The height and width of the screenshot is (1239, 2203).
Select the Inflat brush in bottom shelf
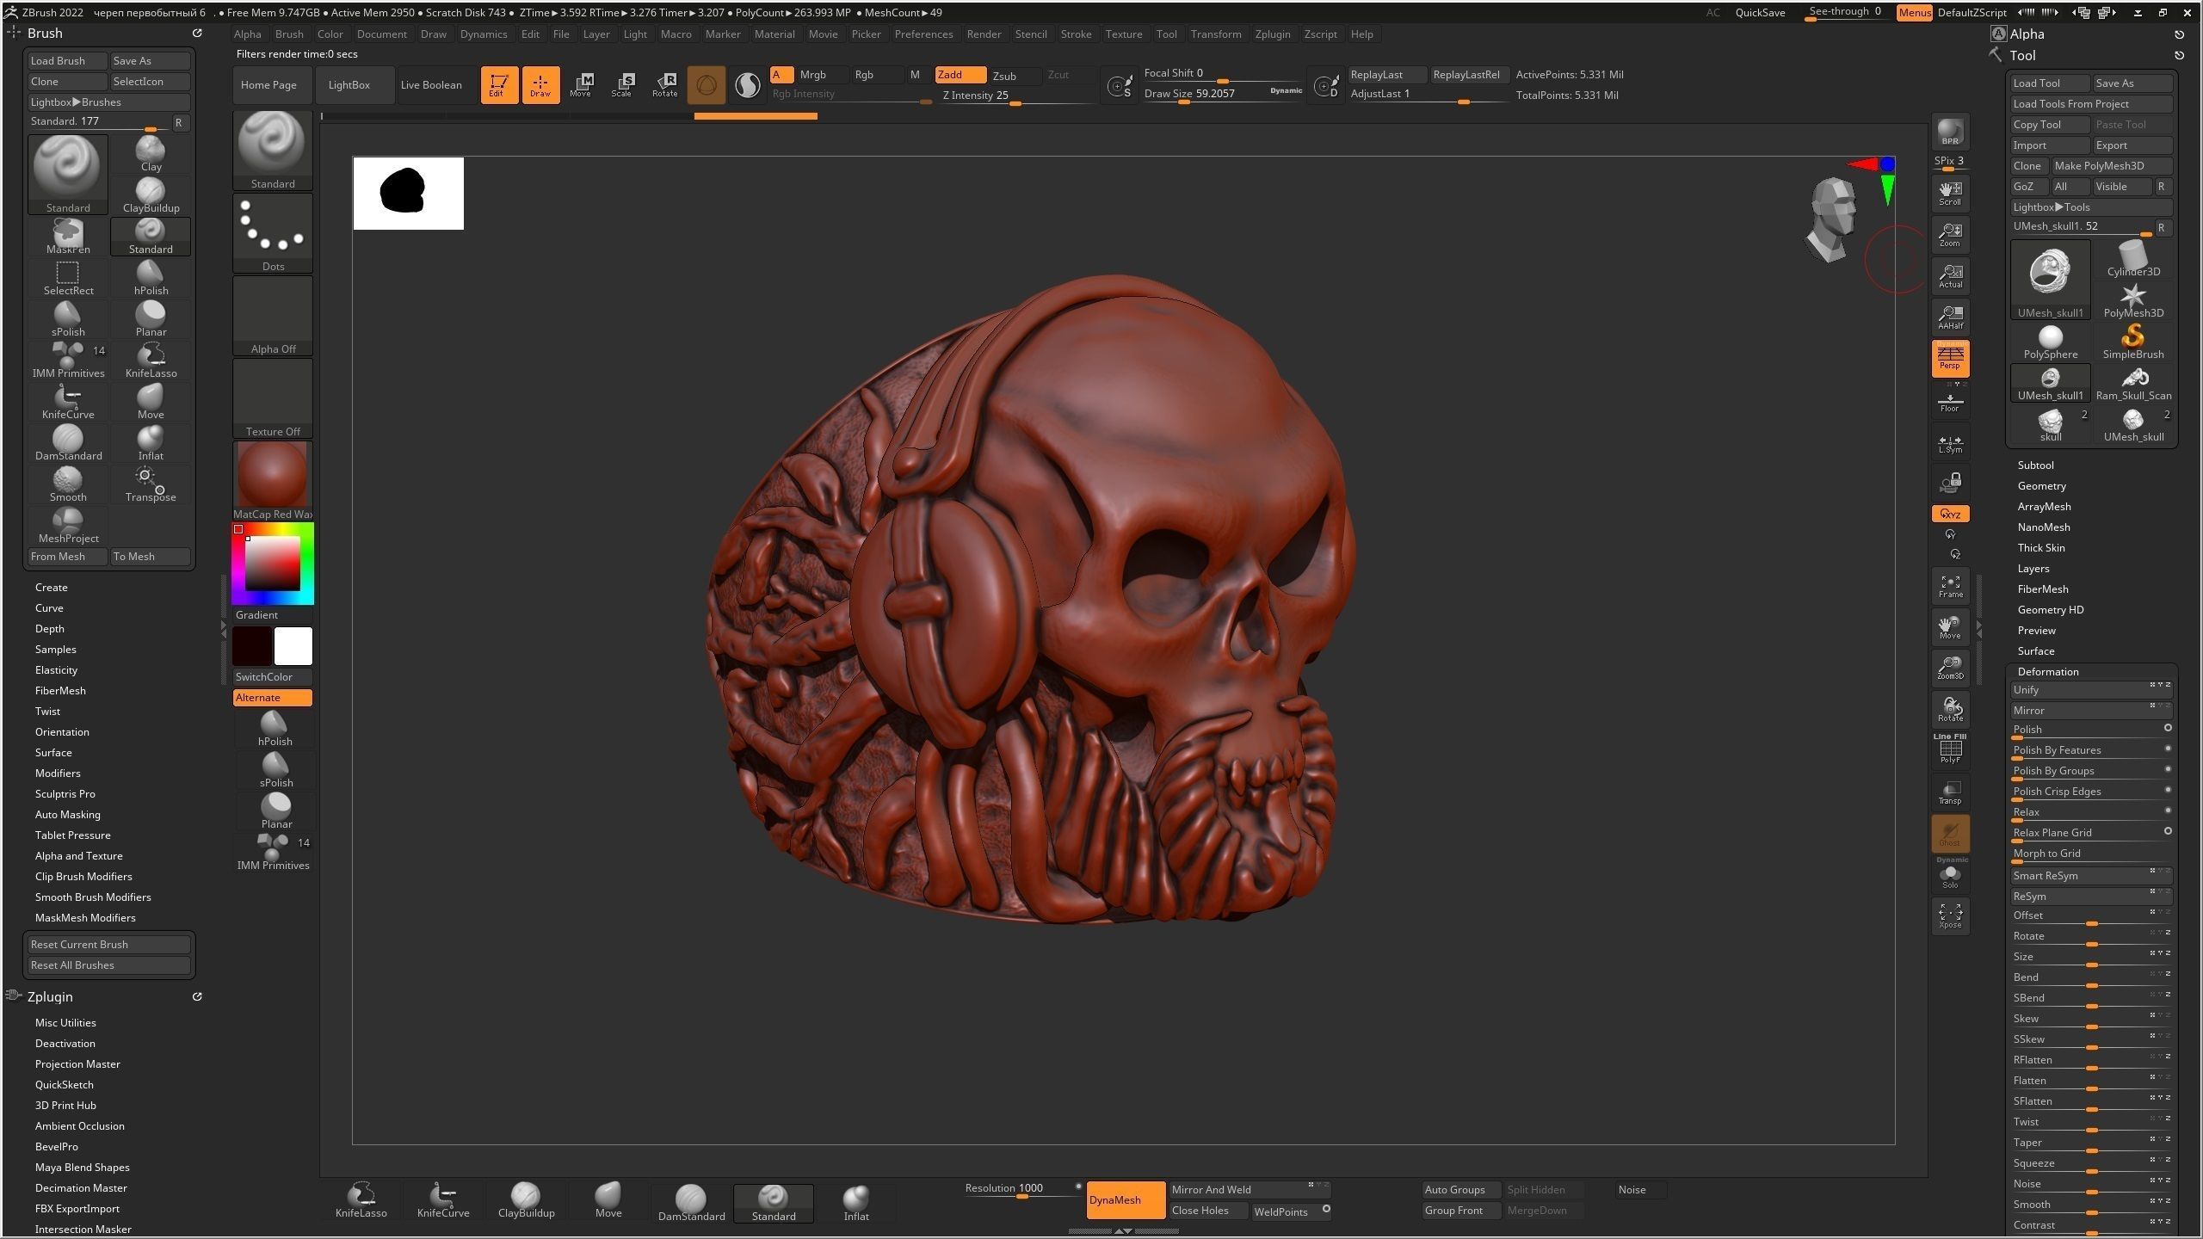pos(856,1202)
